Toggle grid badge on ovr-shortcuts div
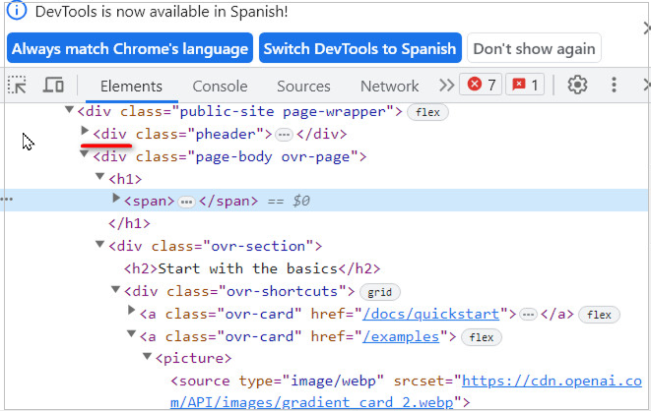651x411 pixels. 379,292
